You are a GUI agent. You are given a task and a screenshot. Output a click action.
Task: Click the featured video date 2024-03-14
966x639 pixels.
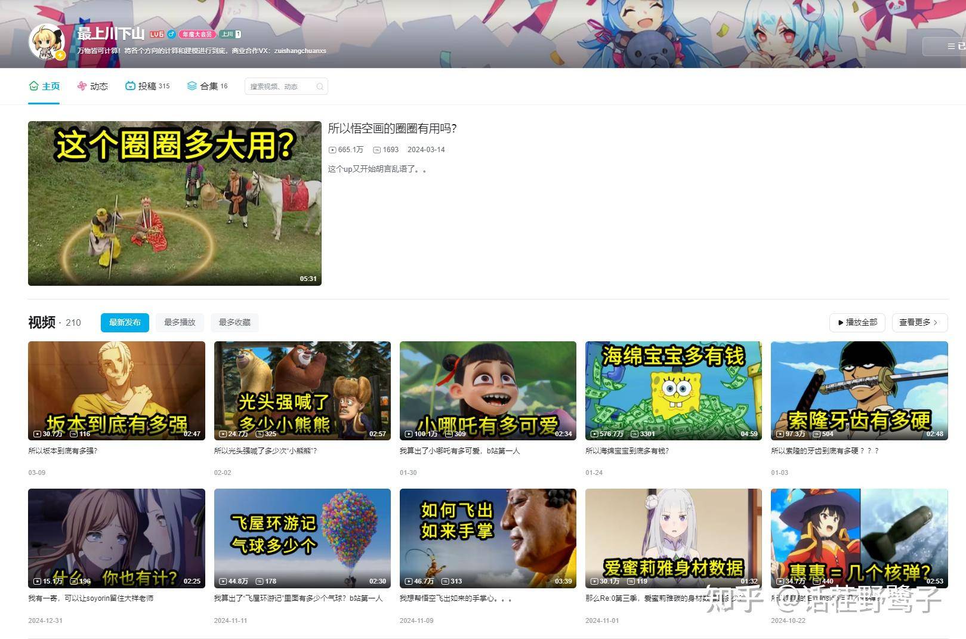coord(426,150)
